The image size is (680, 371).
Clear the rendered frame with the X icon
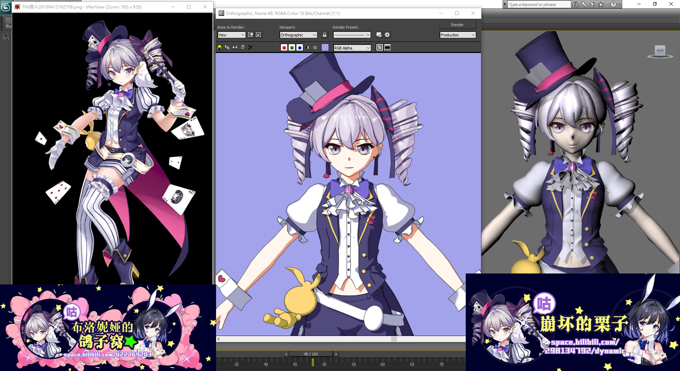pyautogui.click(x=250, y=47)
